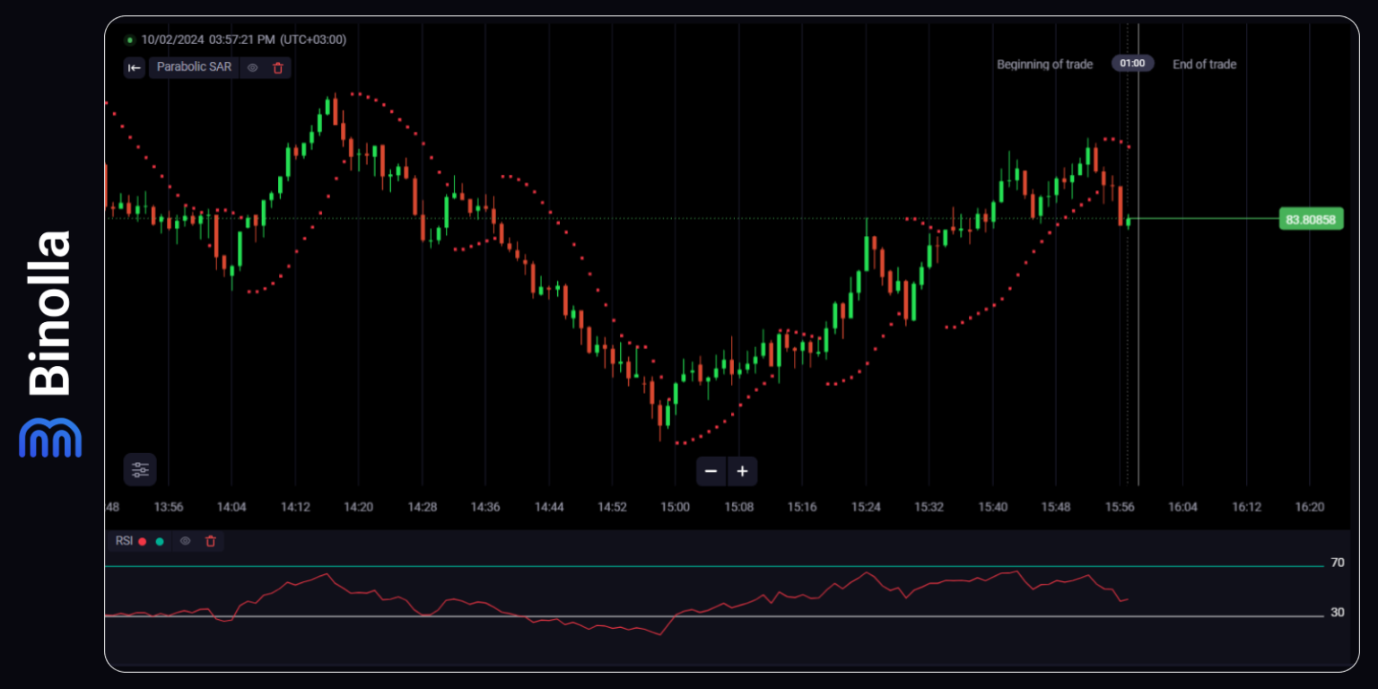Viewport: 1378px width, 689px height.
Task: Remove the RSI indicator using its trash icon
Action: [x=211, y=541]
